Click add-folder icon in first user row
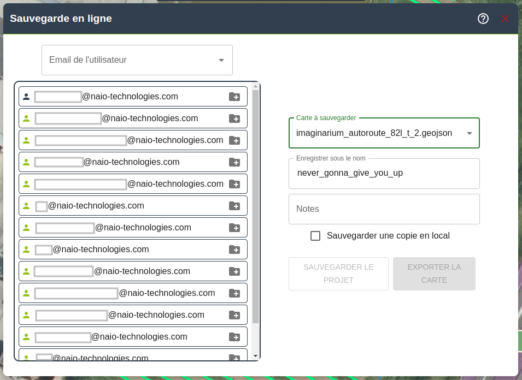The height and width of the screenshot is (380, 522). tap(234, 97)
